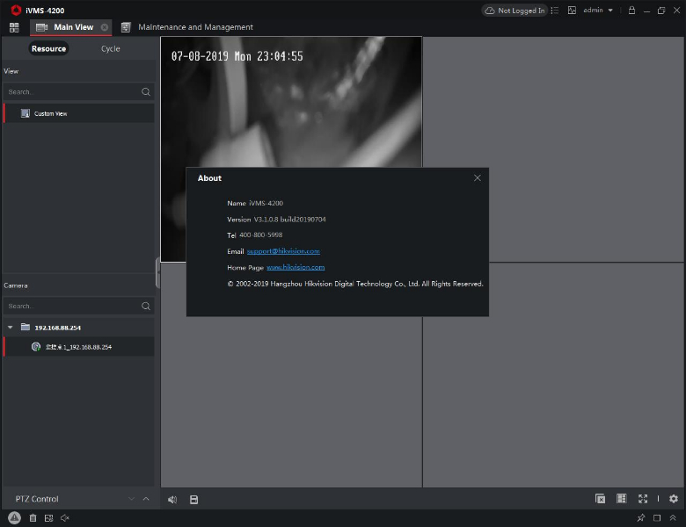Open the window division layout icon
Screen dimensions: 686x527
coord(621,499)
